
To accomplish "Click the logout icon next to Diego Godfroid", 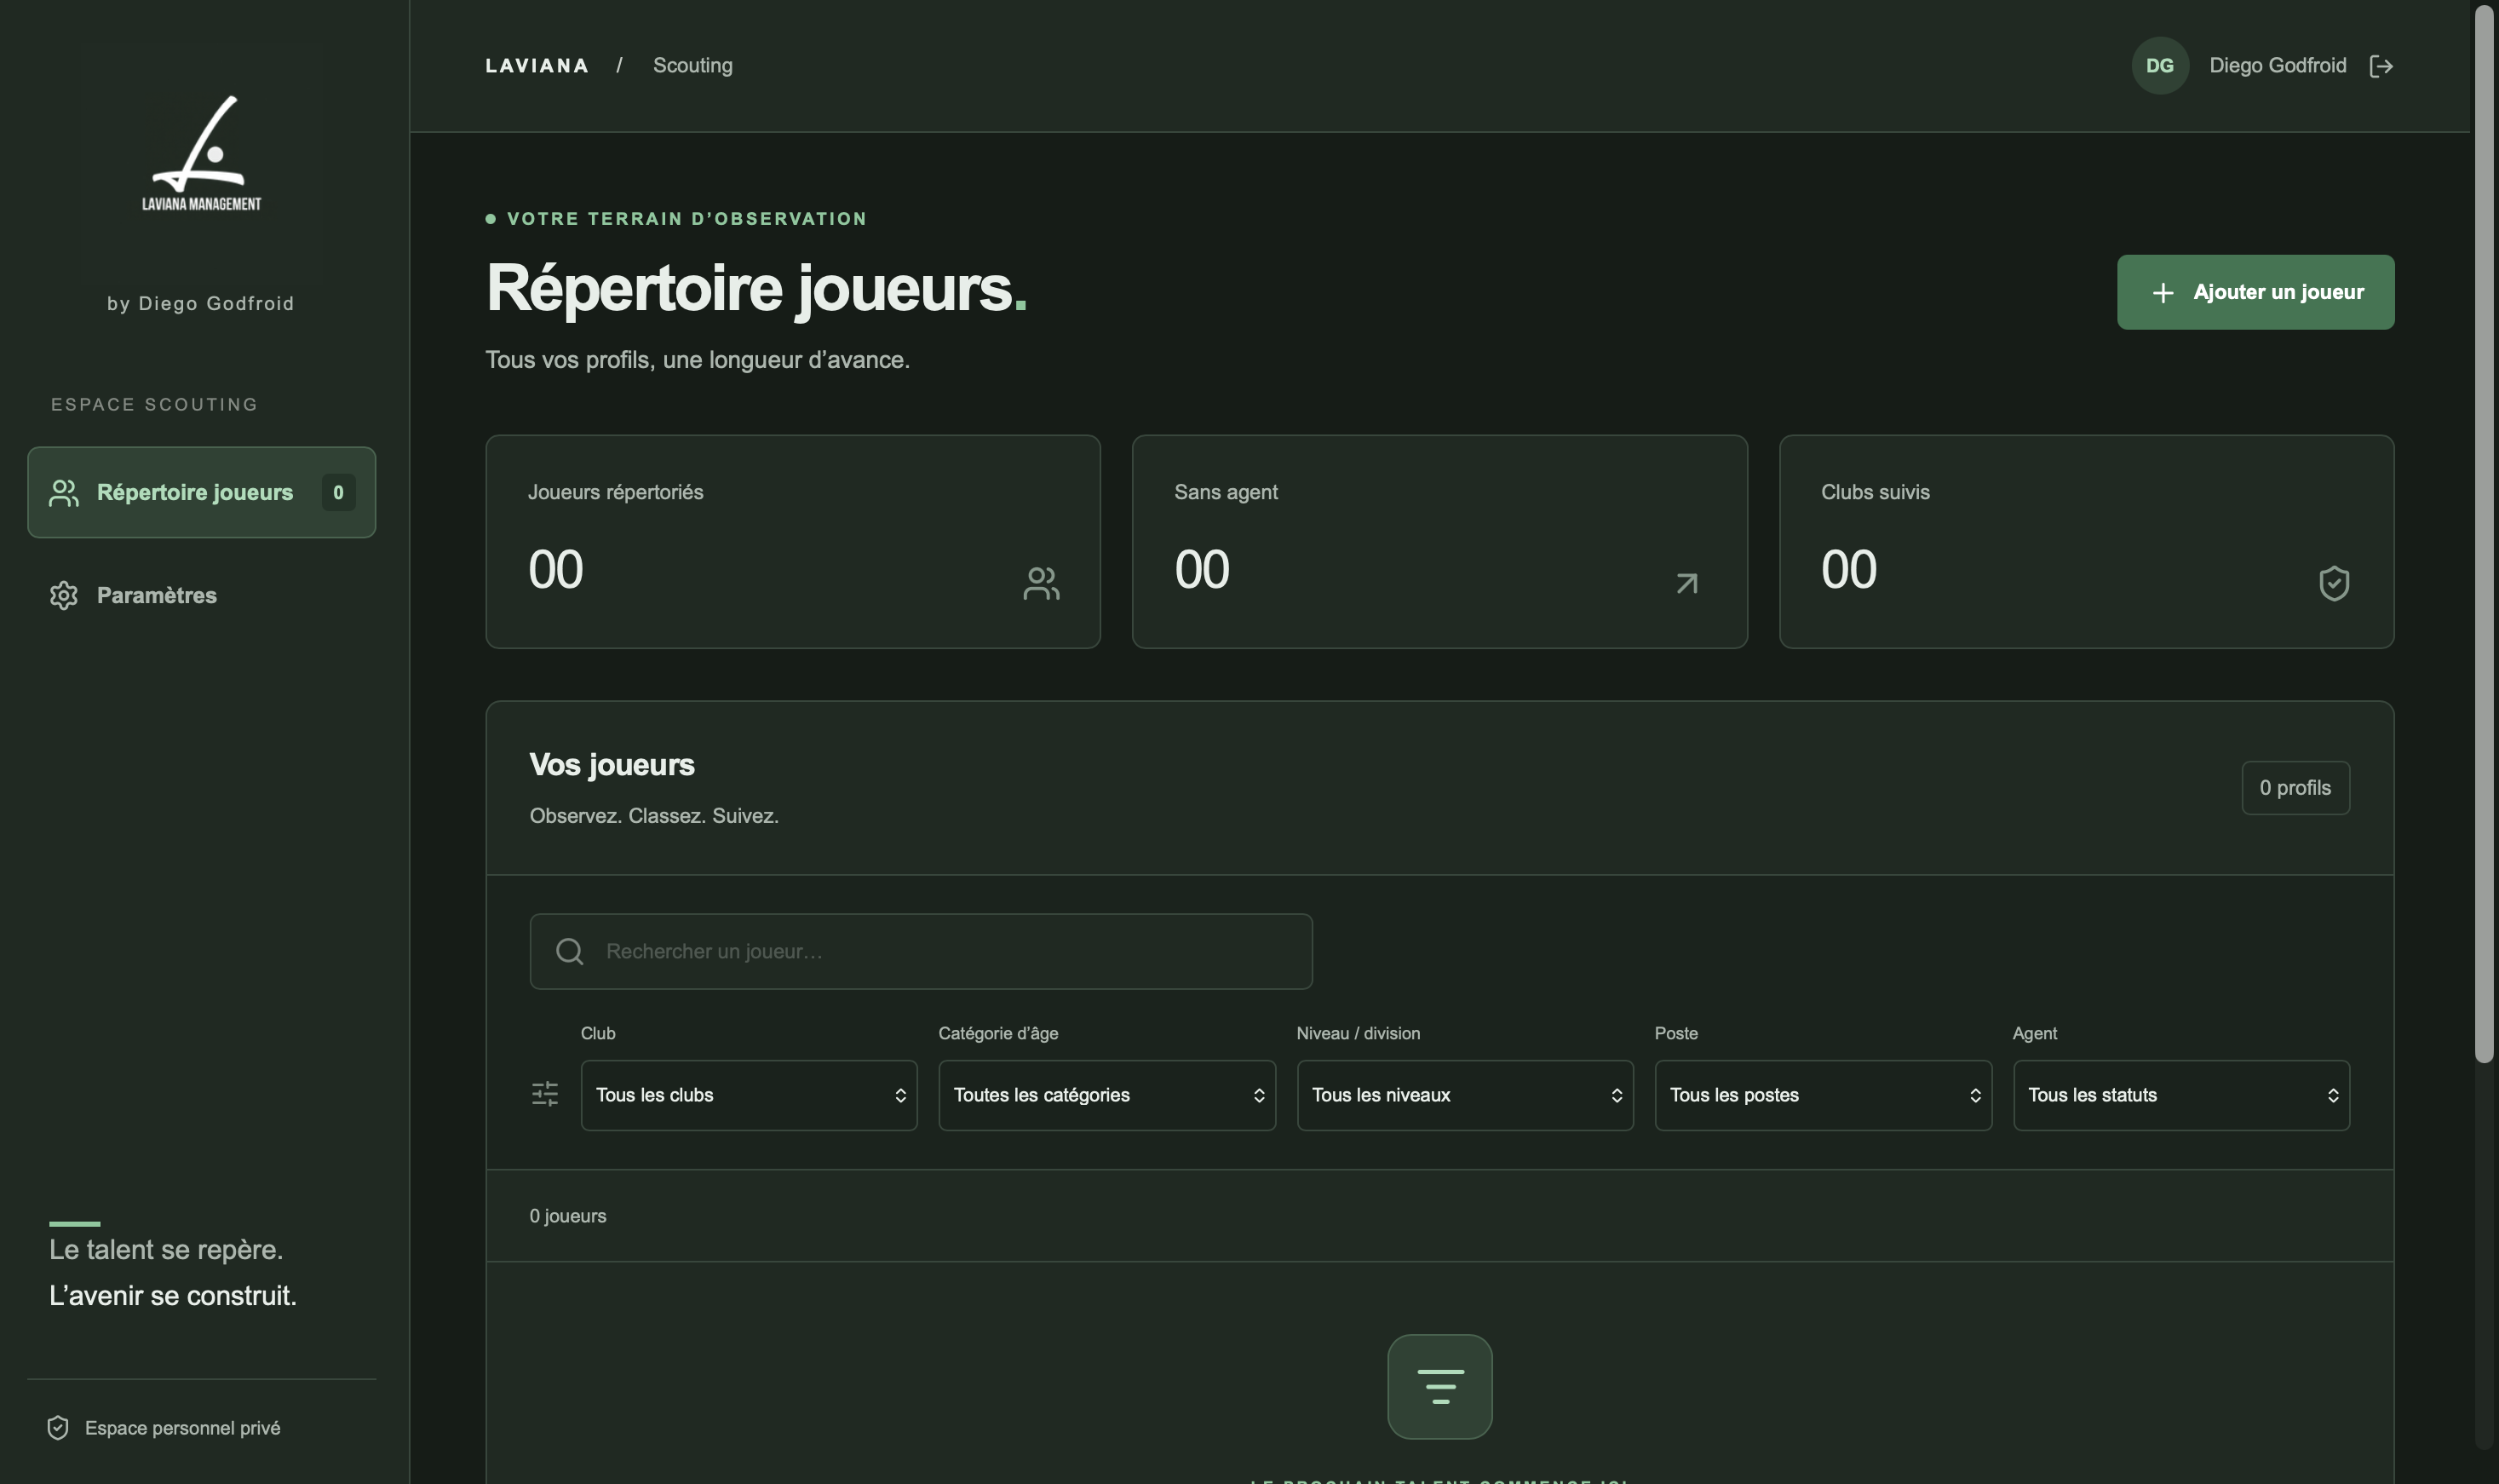I will pyautogui.click(x=2381, y=66).
